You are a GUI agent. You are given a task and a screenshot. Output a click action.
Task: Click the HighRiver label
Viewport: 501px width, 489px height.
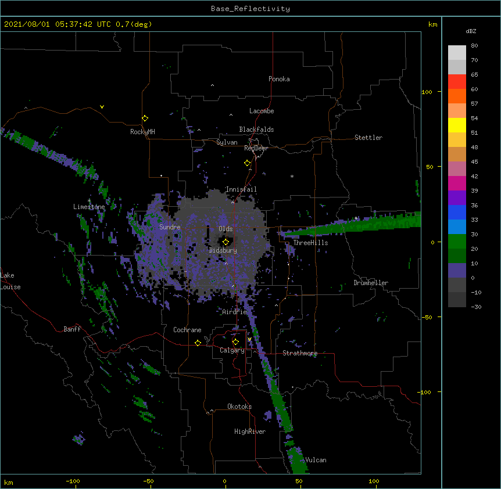point(250,432)
